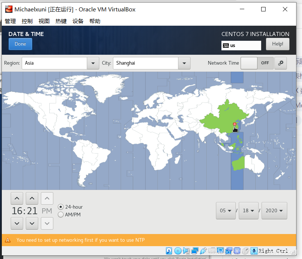
Task: Open Network Time settings gear
Action: 281,63
